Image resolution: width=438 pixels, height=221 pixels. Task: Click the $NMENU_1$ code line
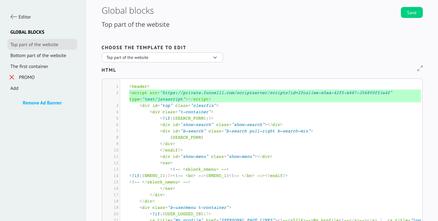(208, 176)
